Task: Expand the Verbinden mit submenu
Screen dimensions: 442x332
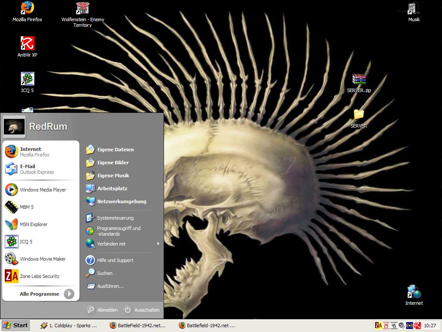Action: pyautogui.click(x=122, y=244)
